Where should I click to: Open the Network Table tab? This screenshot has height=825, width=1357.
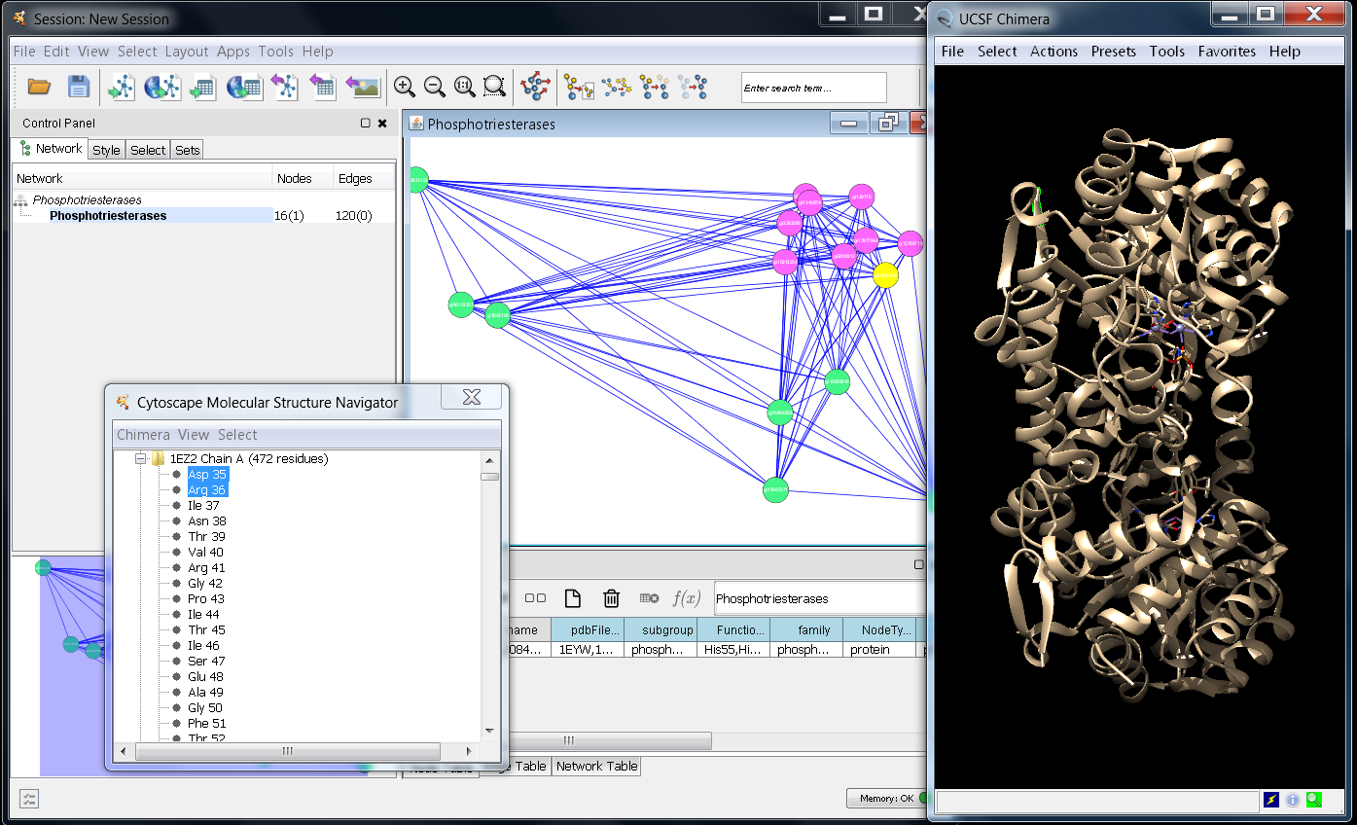click(596, 767)
